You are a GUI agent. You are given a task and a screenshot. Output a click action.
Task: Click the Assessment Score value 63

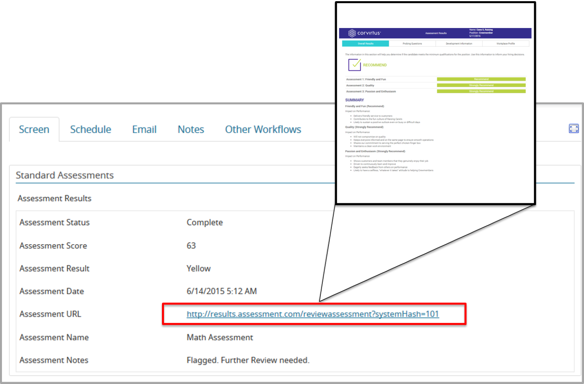[191, 246]
